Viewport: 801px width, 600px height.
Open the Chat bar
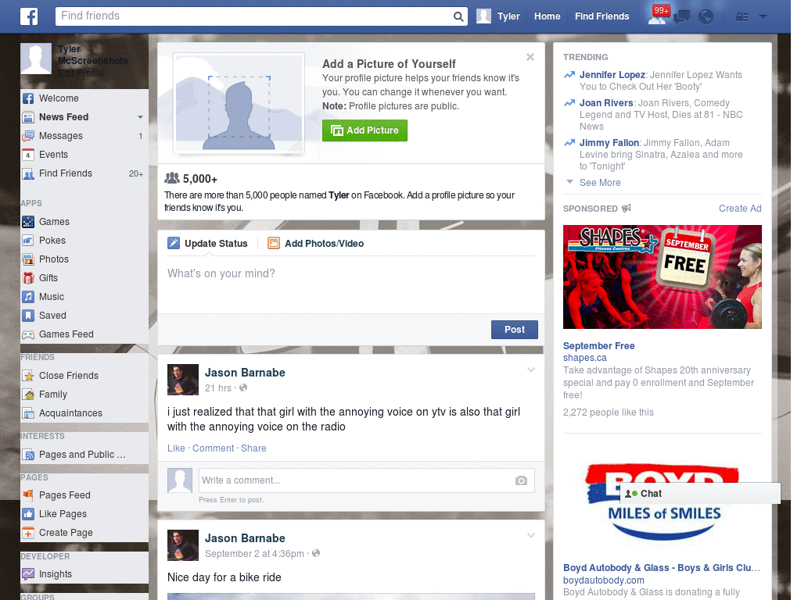(x=700, y=494)
